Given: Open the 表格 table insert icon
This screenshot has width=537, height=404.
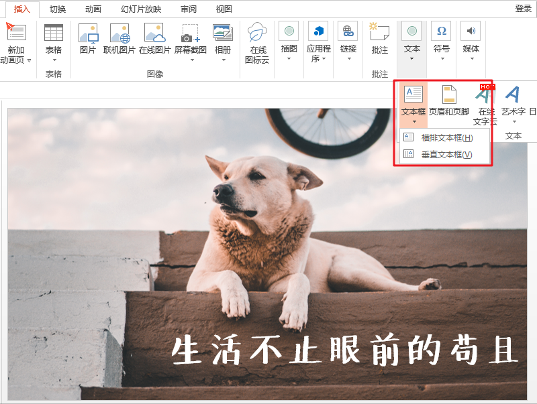Looking at the screenshot, I should [54, 33].
